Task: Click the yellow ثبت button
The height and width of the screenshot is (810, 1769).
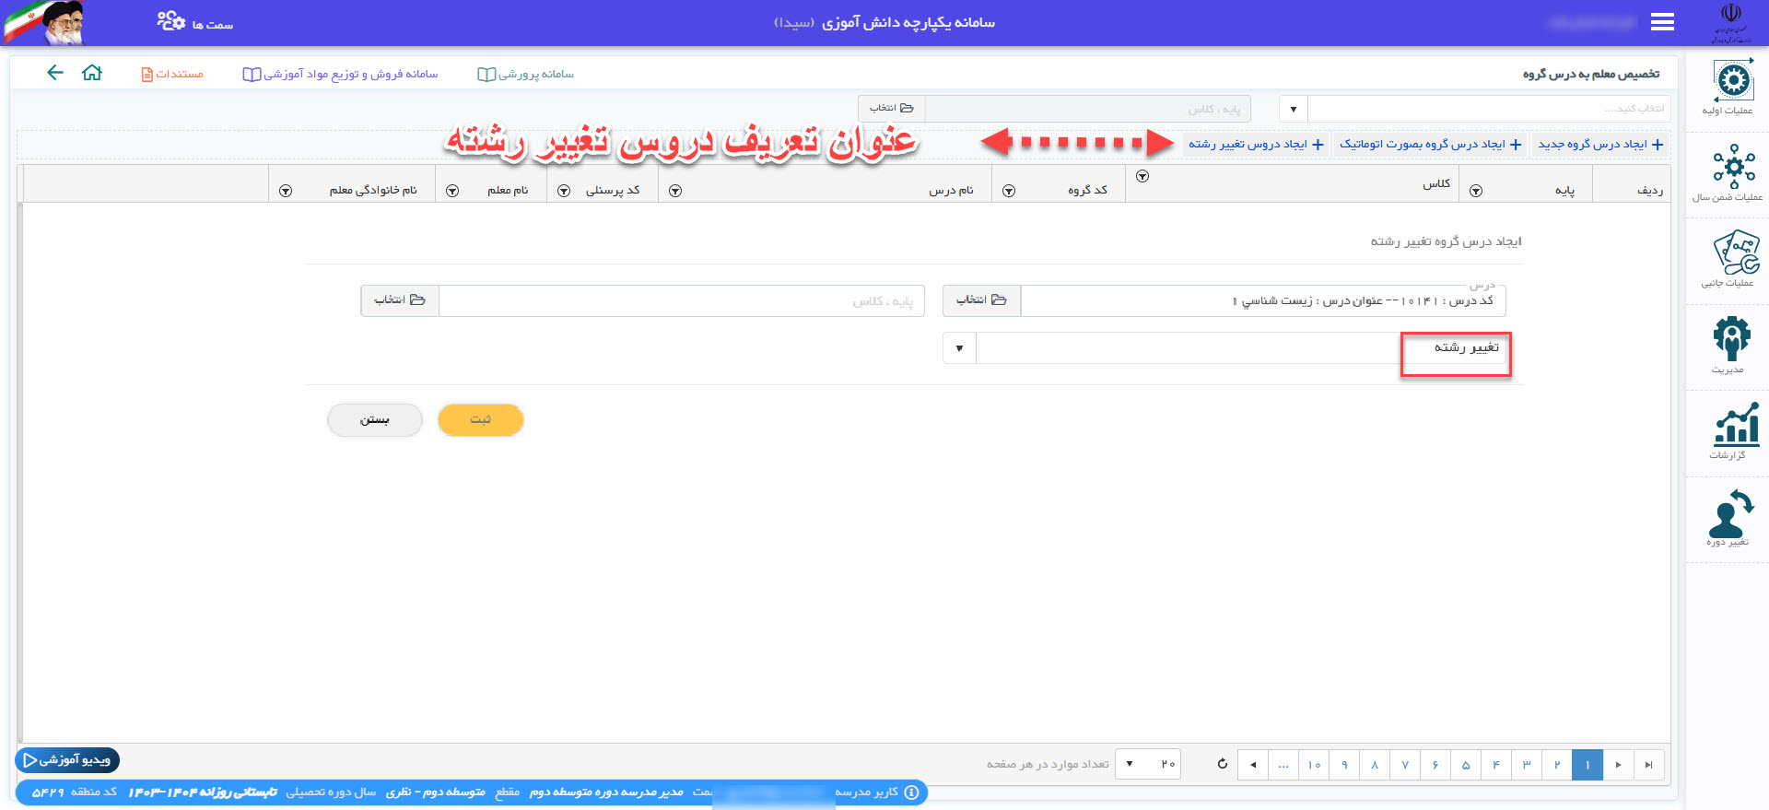Action: 480,420
